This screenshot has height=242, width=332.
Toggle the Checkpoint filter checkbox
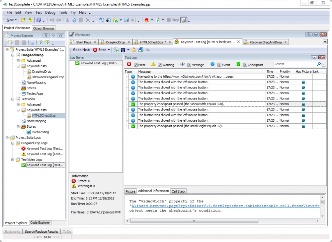point(245,65)
